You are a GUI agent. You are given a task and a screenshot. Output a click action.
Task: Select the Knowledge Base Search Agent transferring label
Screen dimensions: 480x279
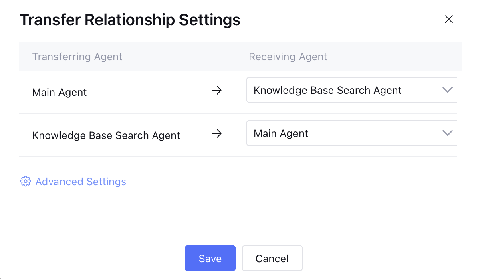[x=106, y=135]
